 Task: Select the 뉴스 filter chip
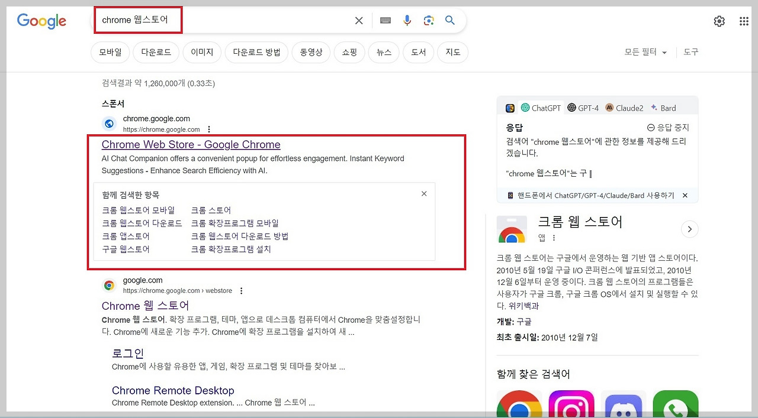pyautogui.click(x=384, y=52)
